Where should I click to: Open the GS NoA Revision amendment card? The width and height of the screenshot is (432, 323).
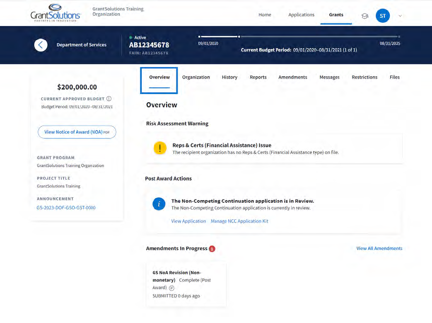tap(186, 284)
